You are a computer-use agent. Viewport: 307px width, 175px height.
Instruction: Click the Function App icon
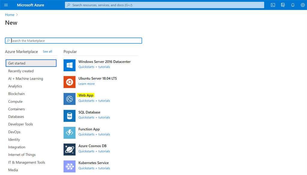70,133
